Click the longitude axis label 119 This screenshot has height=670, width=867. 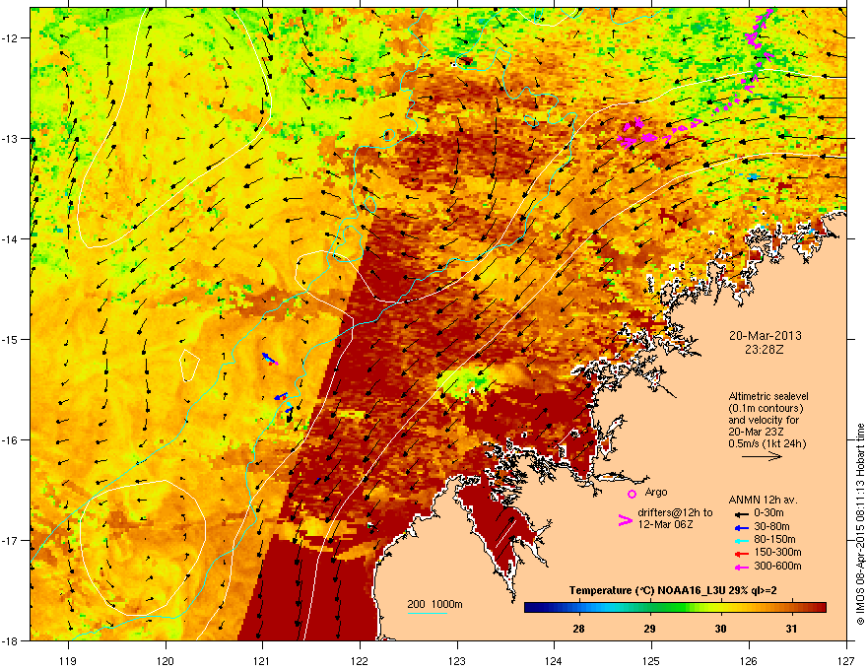68,661
